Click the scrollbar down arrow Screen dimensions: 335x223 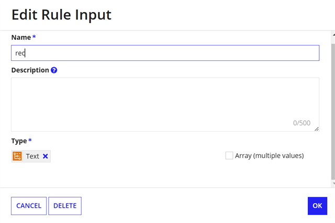(x=333, y=184)
